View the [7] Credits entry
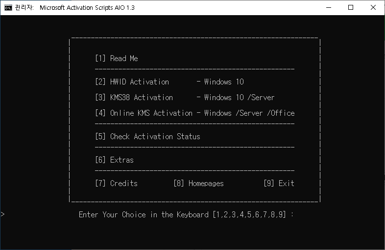 (117, 184)
